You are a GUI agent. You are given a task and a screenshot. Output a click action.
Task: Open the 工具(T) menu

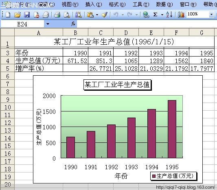click(x=141, y=4)
